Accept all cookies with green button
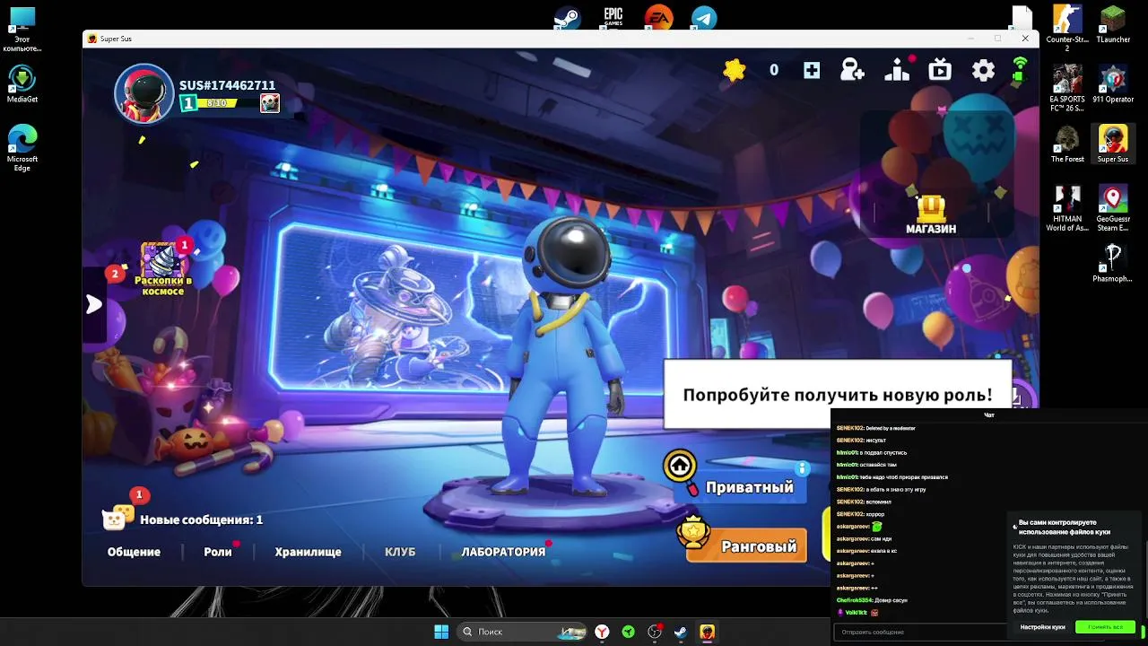Viewport: 1148px width, 646px height. (1105, 627)
